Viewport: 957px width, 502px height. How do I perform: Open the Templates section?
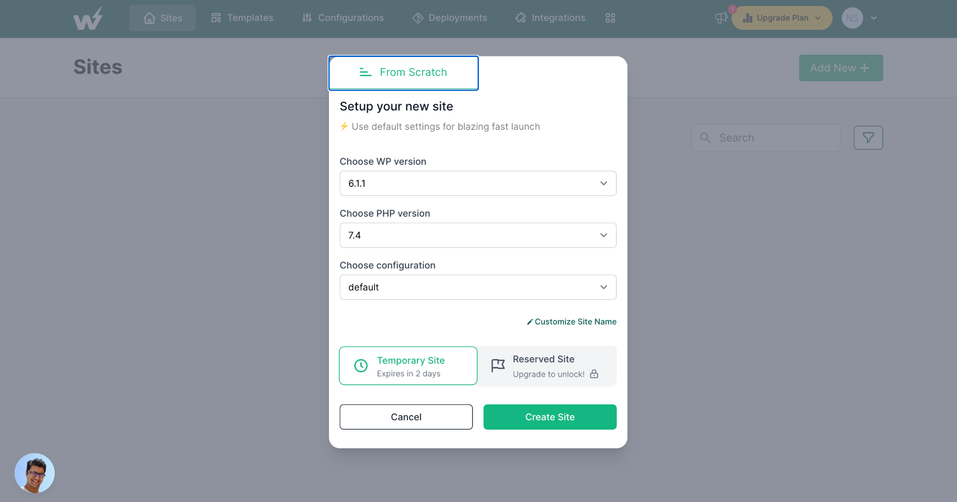(242, 18)
